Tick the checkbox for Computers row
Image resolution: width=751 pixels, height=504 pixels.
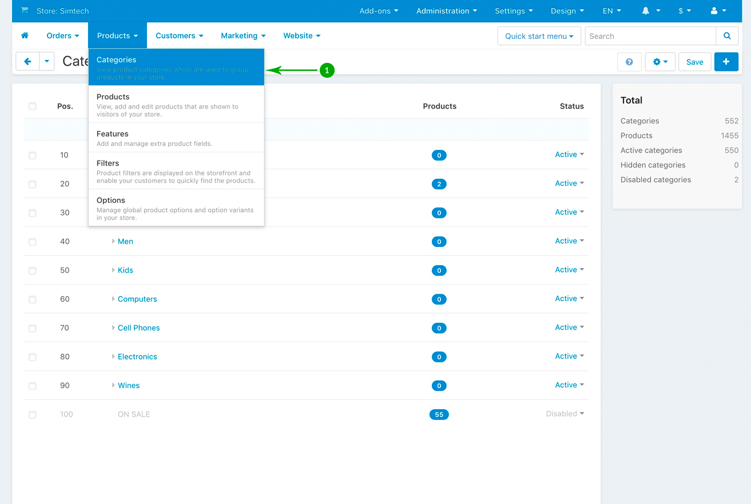33,299
